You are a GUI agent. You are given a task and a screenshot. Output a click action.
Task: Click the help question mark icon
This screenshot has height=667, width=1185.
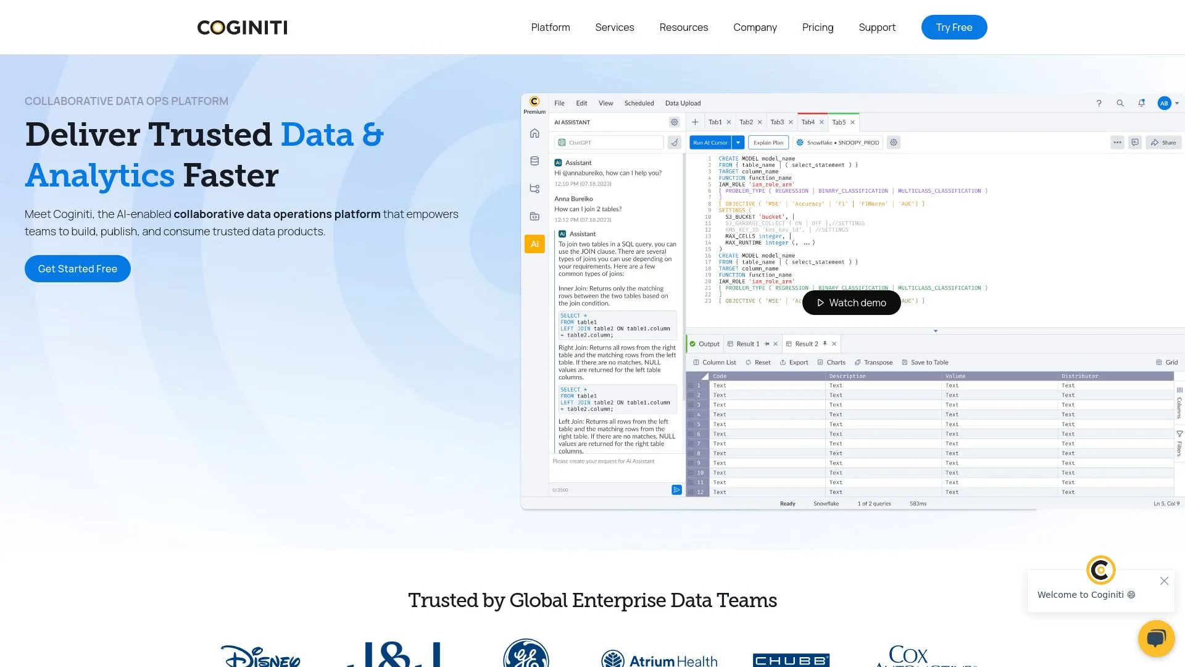point(1099,103)
